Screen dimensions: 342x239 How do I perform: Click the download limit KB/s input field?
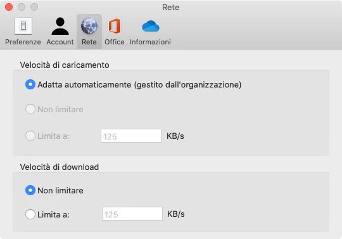coord(132,214)
